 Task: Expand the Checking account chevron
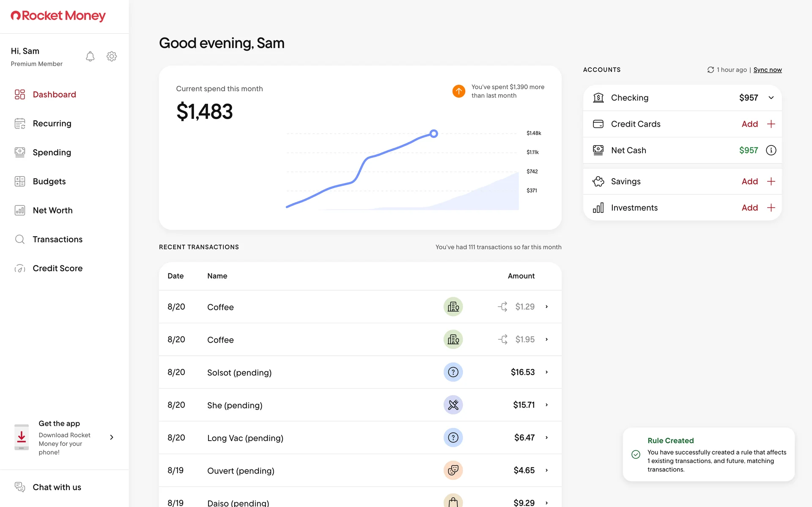pos(771,98)
